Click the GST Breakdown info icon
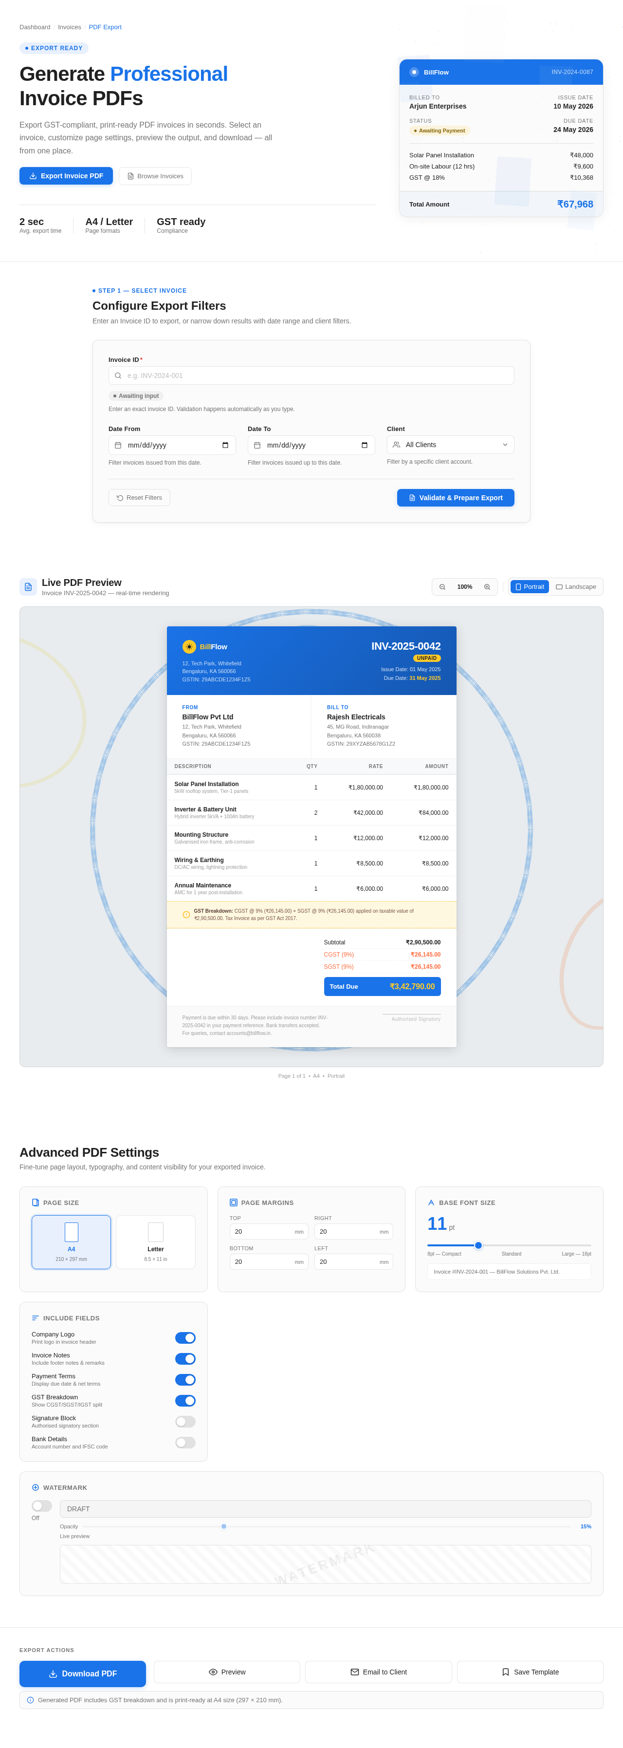This screenshot has width=623, height=1748. pos(186,915)
